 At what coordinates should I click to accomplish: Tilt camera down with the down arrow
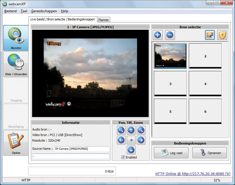[131, 150]
